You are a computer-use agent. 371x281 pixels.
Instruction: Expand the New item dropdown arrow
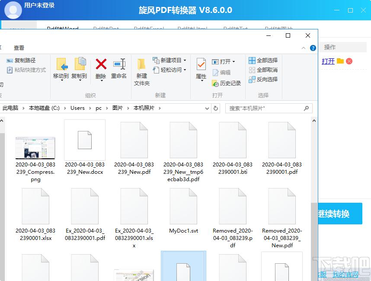click(x=185, y=61)
